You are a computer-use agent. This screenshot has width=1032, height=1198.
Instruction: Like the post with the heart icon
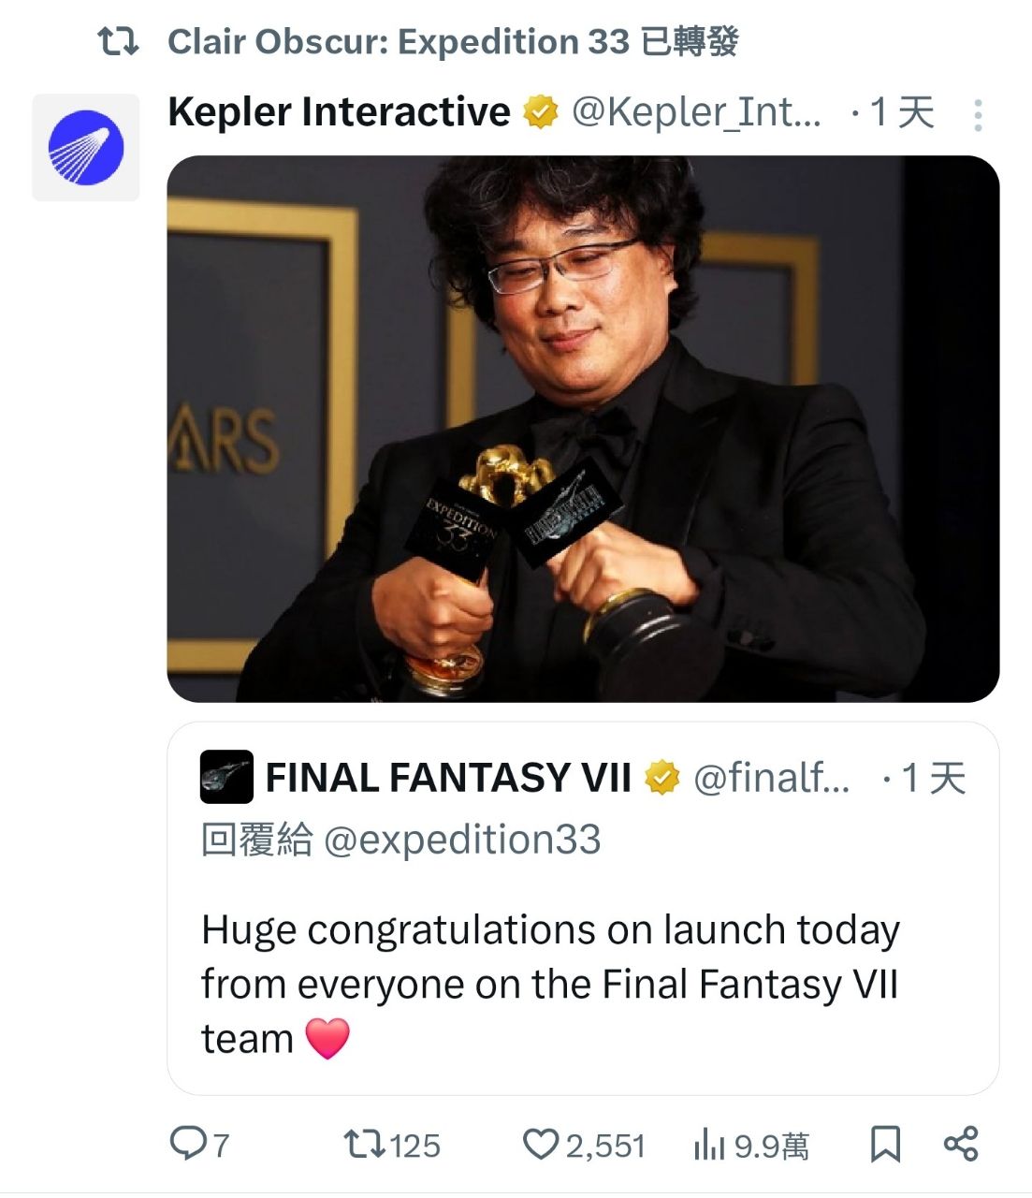(540, 1144)
